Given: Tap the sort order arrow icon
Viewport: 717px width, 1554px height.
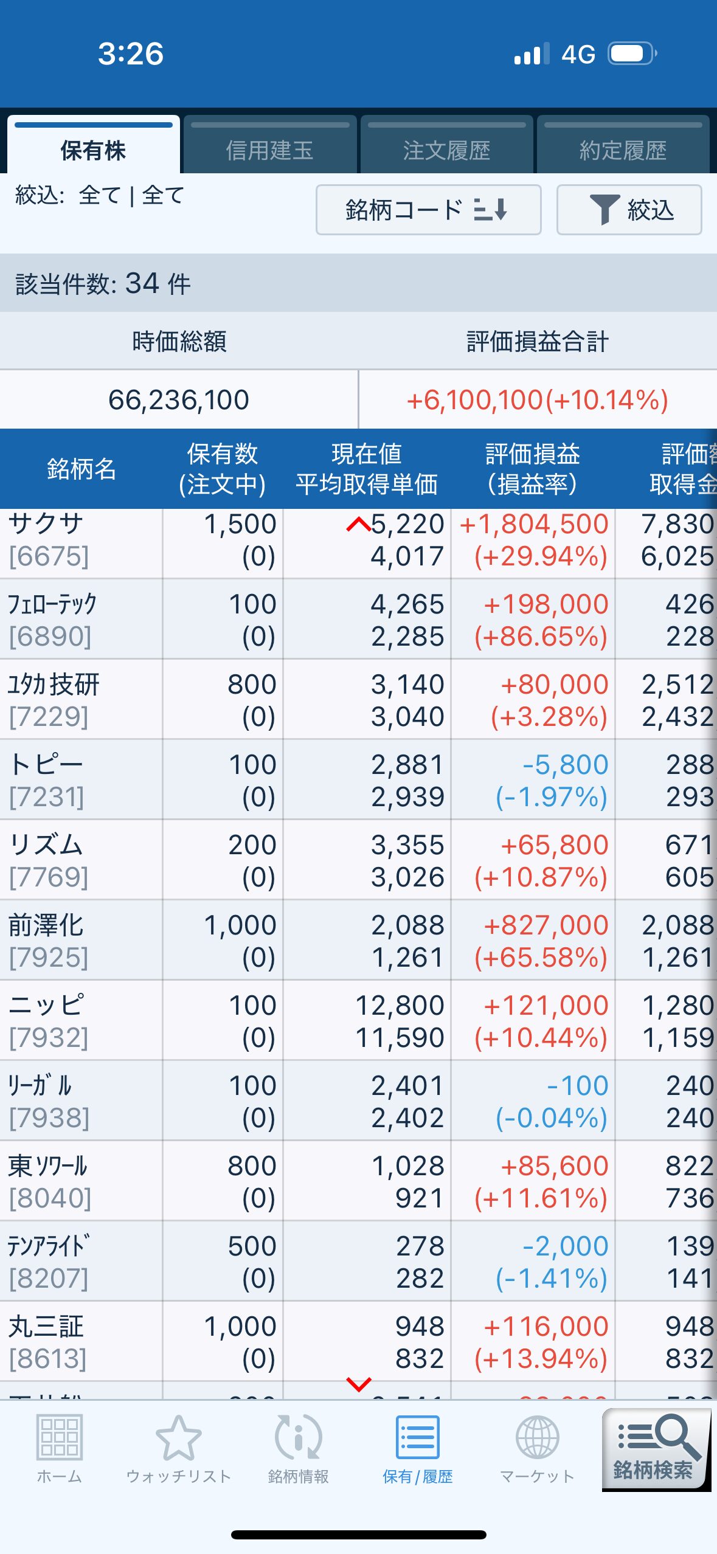Looking at the screenshot, I should (x=491, y=210).
